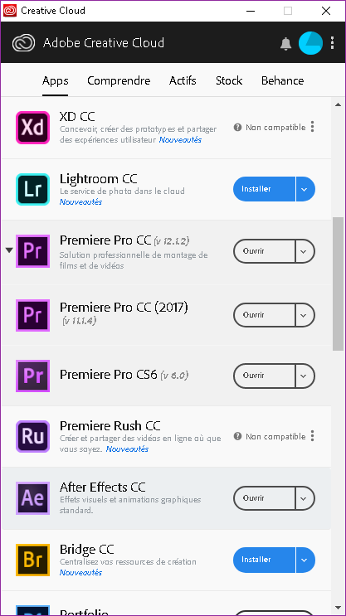Screen dimensions: 346x616
Task: Switch to the Comprendre tab
Action: pyautogui.click(x=119, y=81)
